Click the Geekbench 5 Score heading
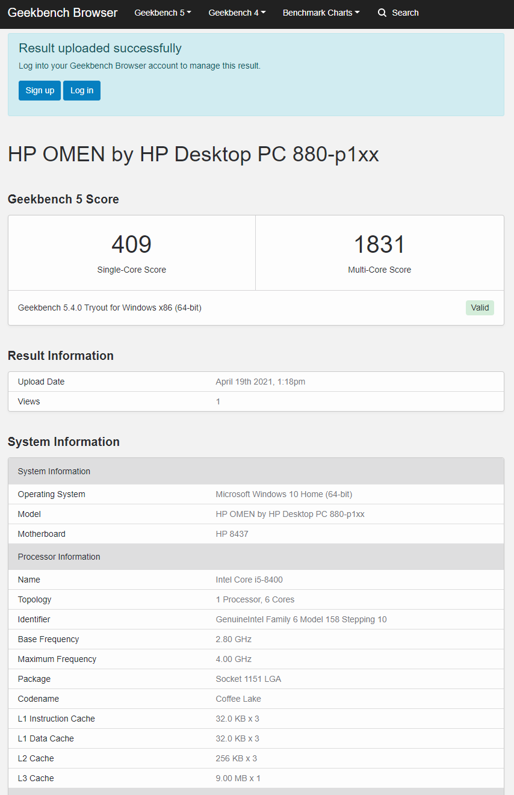The width and height of the screenshot is (514, 795). pos(63,199)
